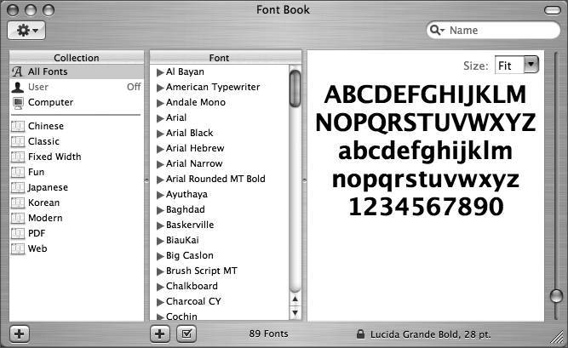Expand Arial Rounded MT Bold family

click(160, 180)
